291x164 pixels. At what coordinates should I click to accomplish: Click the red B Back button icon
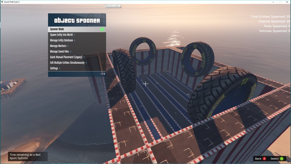[x=264, y=159]
